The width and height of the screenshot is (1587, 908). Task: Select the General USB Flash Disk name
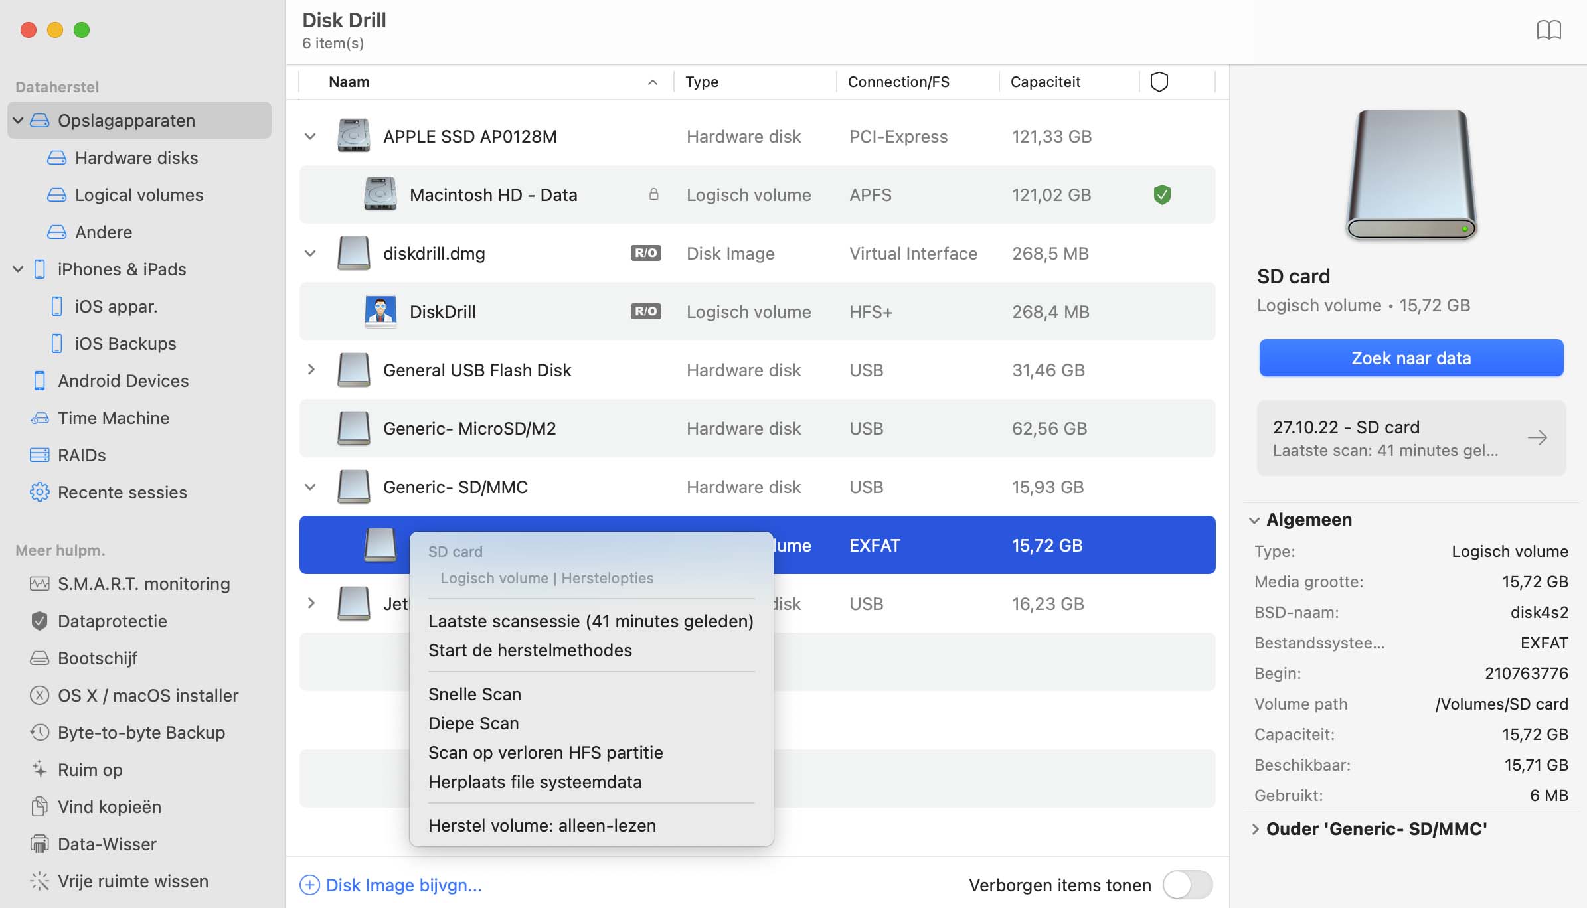477,370
